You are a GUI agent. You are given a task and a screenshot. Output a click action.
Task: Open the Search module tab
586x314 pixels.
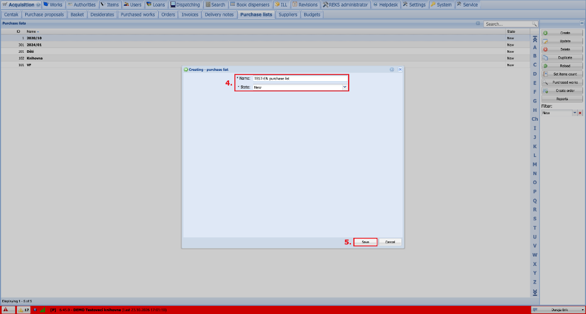pyautogui.click(x=215, y=5)
